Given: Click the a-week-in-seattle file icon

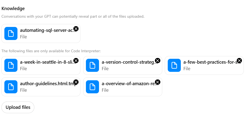Looking at the screenshot, I should (x=11, y=65).
